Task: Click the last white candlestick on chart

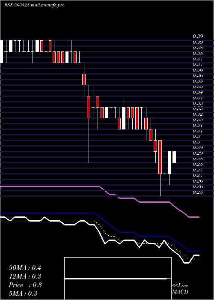Action: click(x=174, y=157)
